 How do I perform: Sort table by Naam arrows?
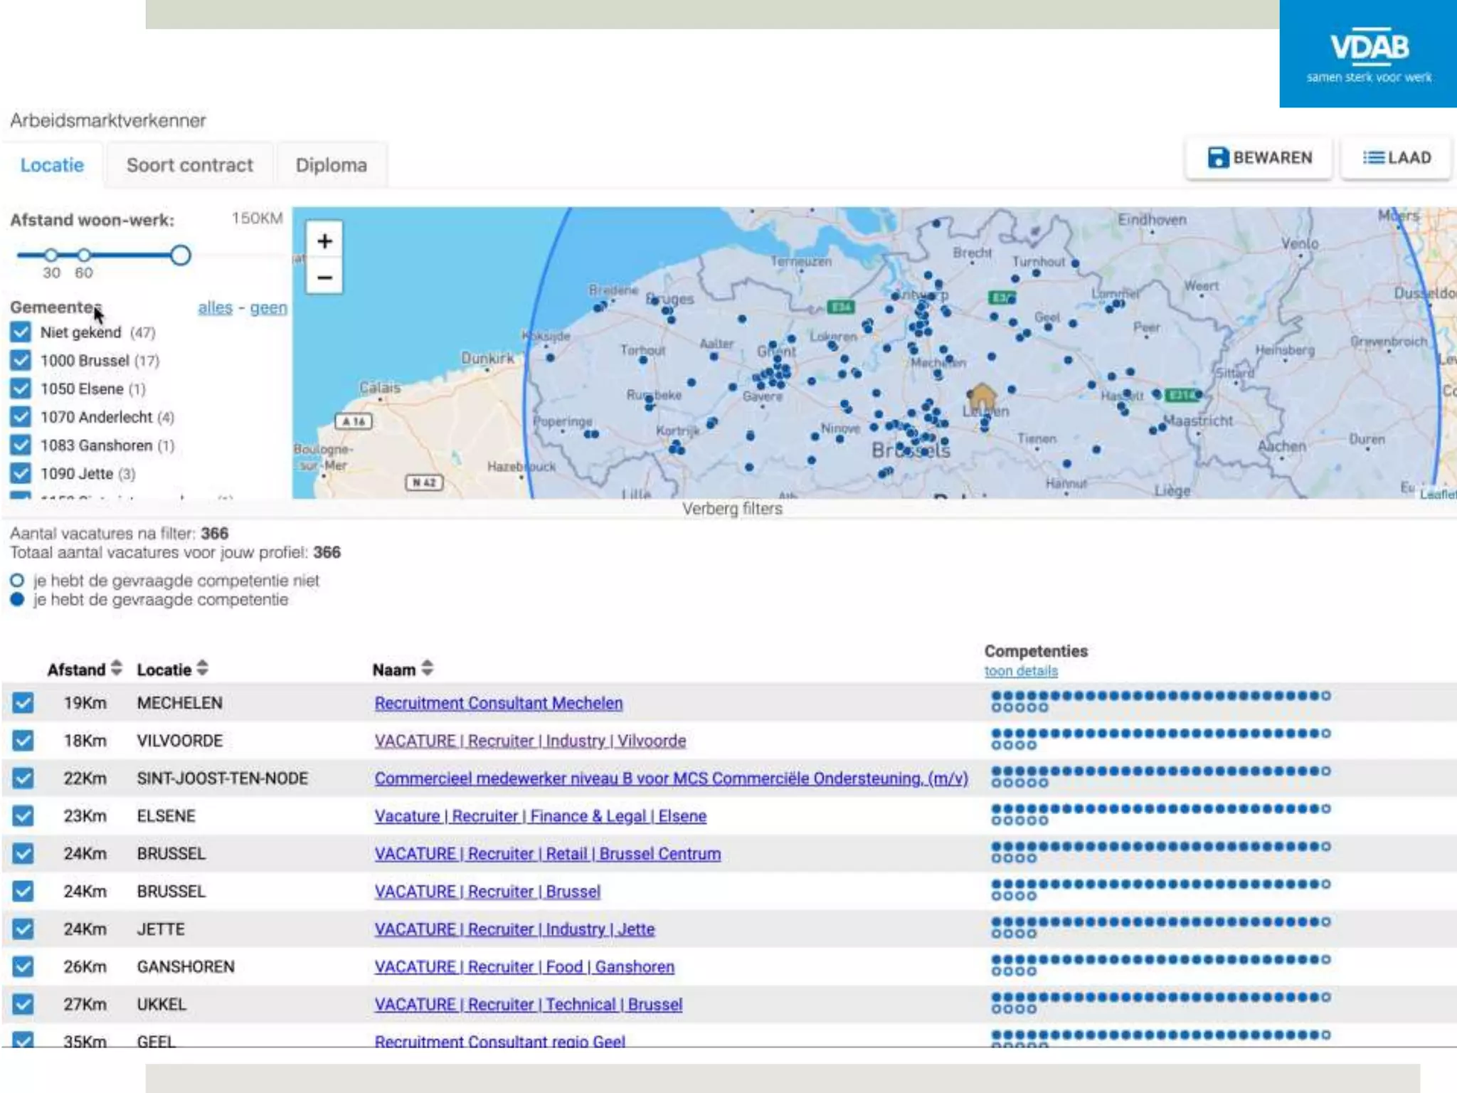427,668
